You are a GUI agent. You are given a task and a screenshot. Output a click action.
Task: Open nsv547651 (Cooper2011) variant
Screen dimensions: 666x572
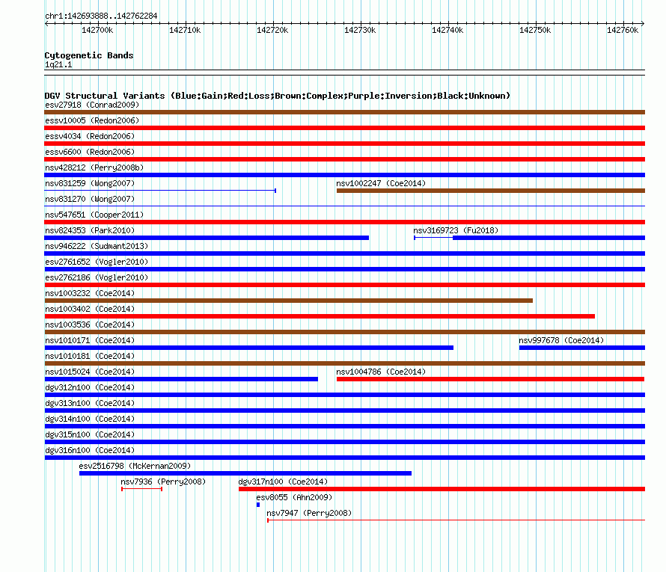pyautogui.click(x=94, y=215)
